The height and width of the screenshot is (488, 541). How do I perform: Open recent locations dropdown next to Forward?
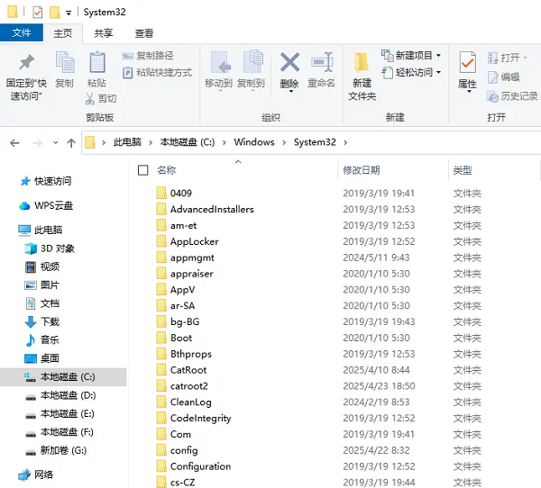(x=55, y=142)
